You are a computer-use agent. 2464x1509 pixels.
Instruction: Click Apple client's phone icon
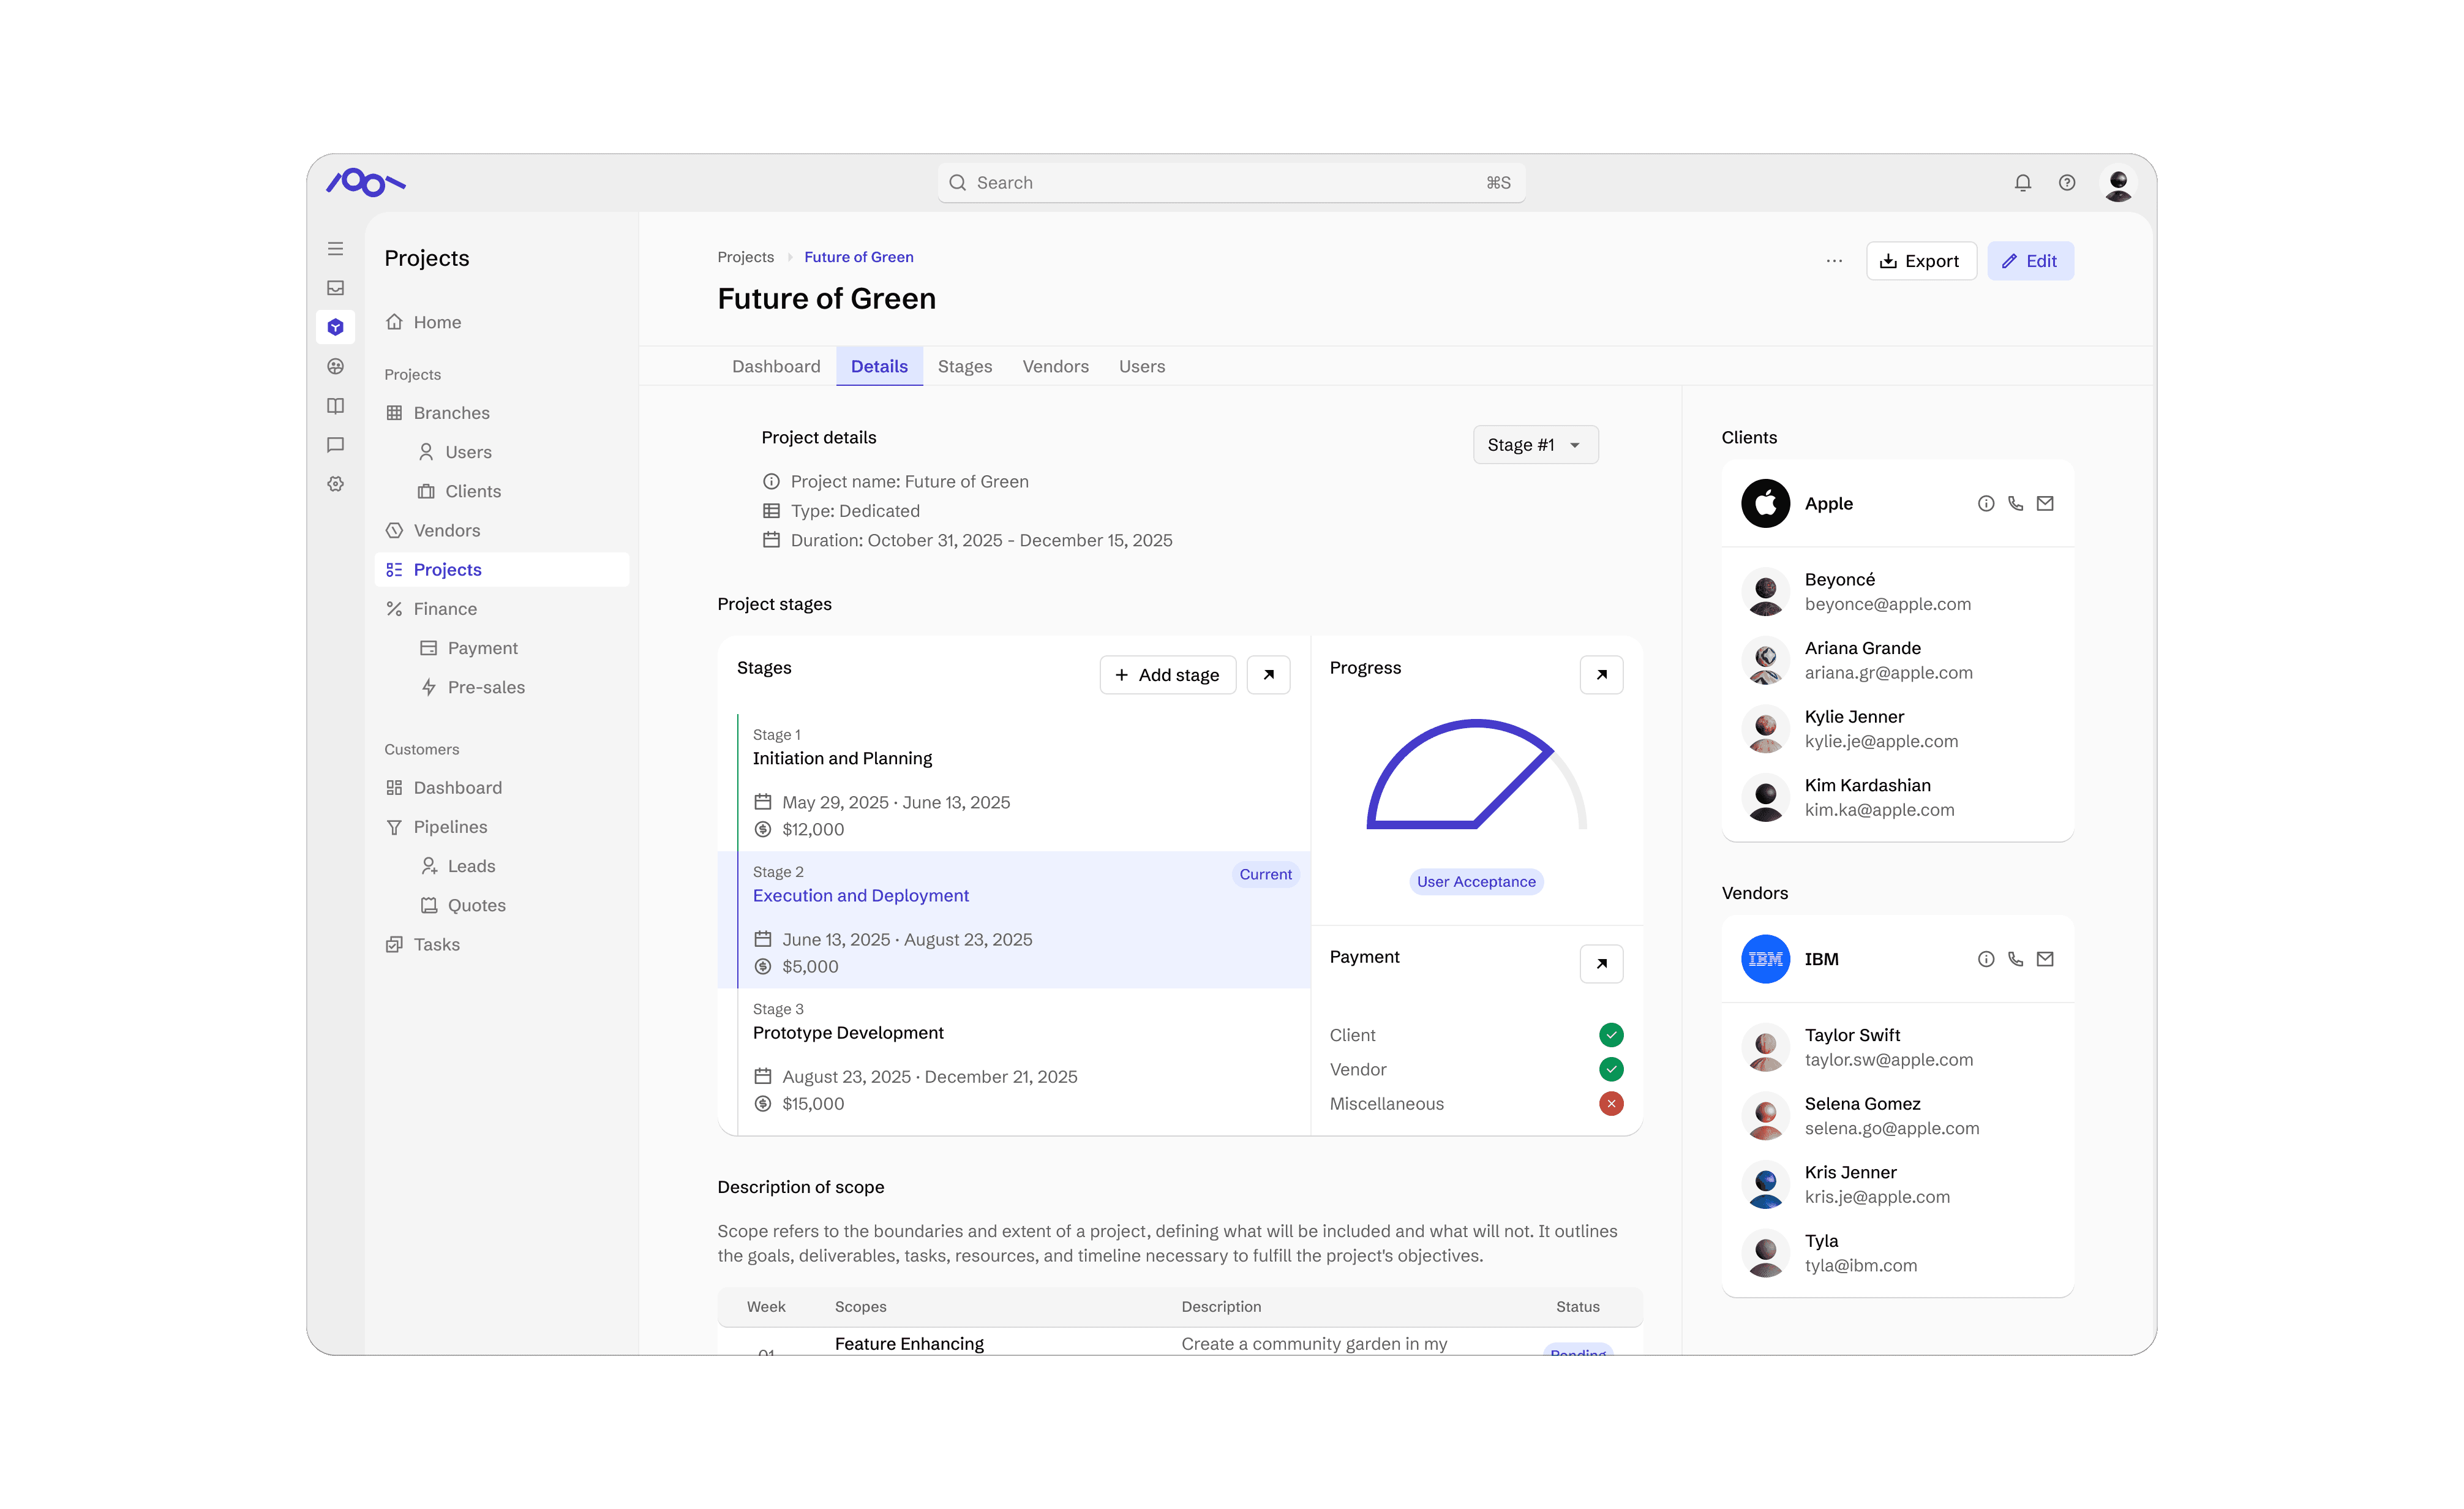pyautogui.click(x=2015, y=504)
